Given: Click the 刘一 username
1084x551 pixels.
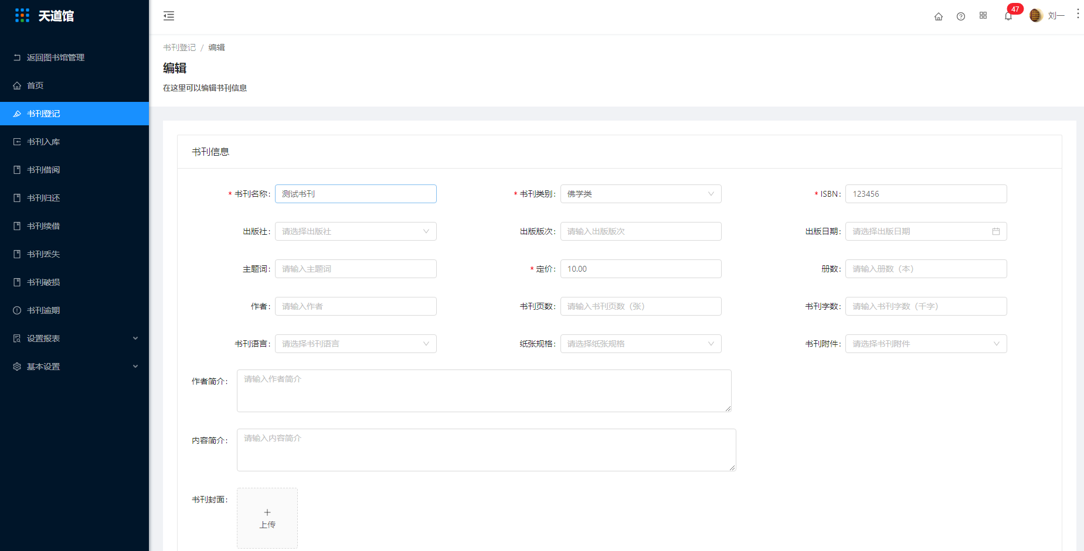Looking at the screenshot, I should (x=1056, y=16).
